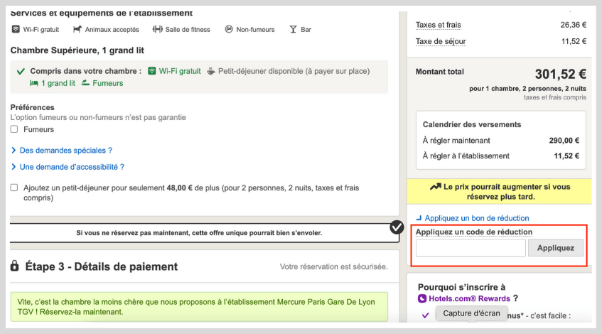Click the green checkmark beside Compris dans votre chambre
The height and width of the screenshot is (334, 602).
21,71
